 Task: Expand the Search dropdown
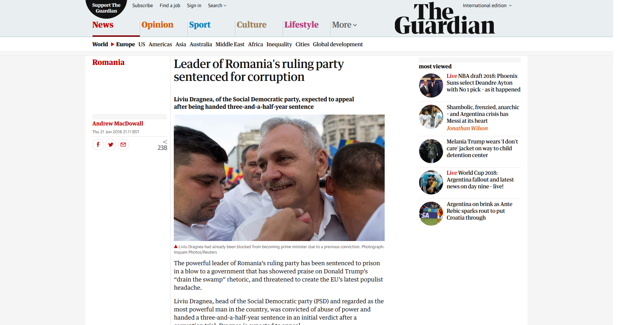217,5
